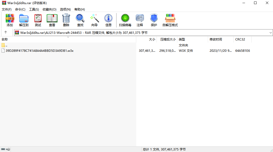Go up one folder with arrow button
This screenshot has height=152, width=273.
(x=6, y=32)
